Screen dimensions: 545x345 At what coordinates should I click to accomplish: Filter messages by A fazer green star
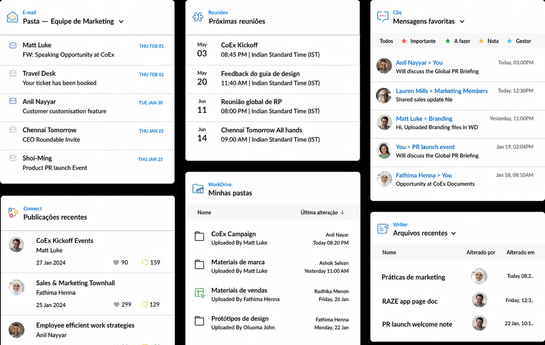pos(447,41)
